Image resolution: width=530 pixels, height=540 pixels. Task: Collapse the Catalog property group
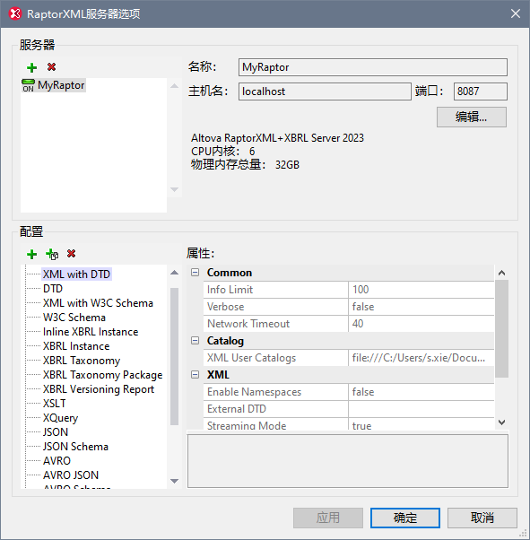195,341
